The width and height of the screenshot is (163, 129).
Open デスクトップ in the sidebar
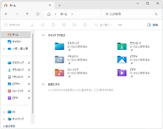[16, 63]
